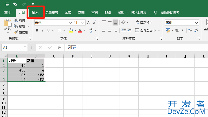Image resolution: width=208 pixels, height=117 pixels.
Task: Expand the Copy (复制) dropdown arrow
Action: (x=28, y=27)
